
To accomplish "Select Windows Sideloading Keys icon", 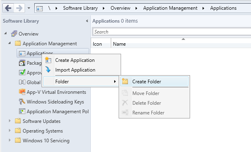I will pyautogui.click(x=22, y=101).
